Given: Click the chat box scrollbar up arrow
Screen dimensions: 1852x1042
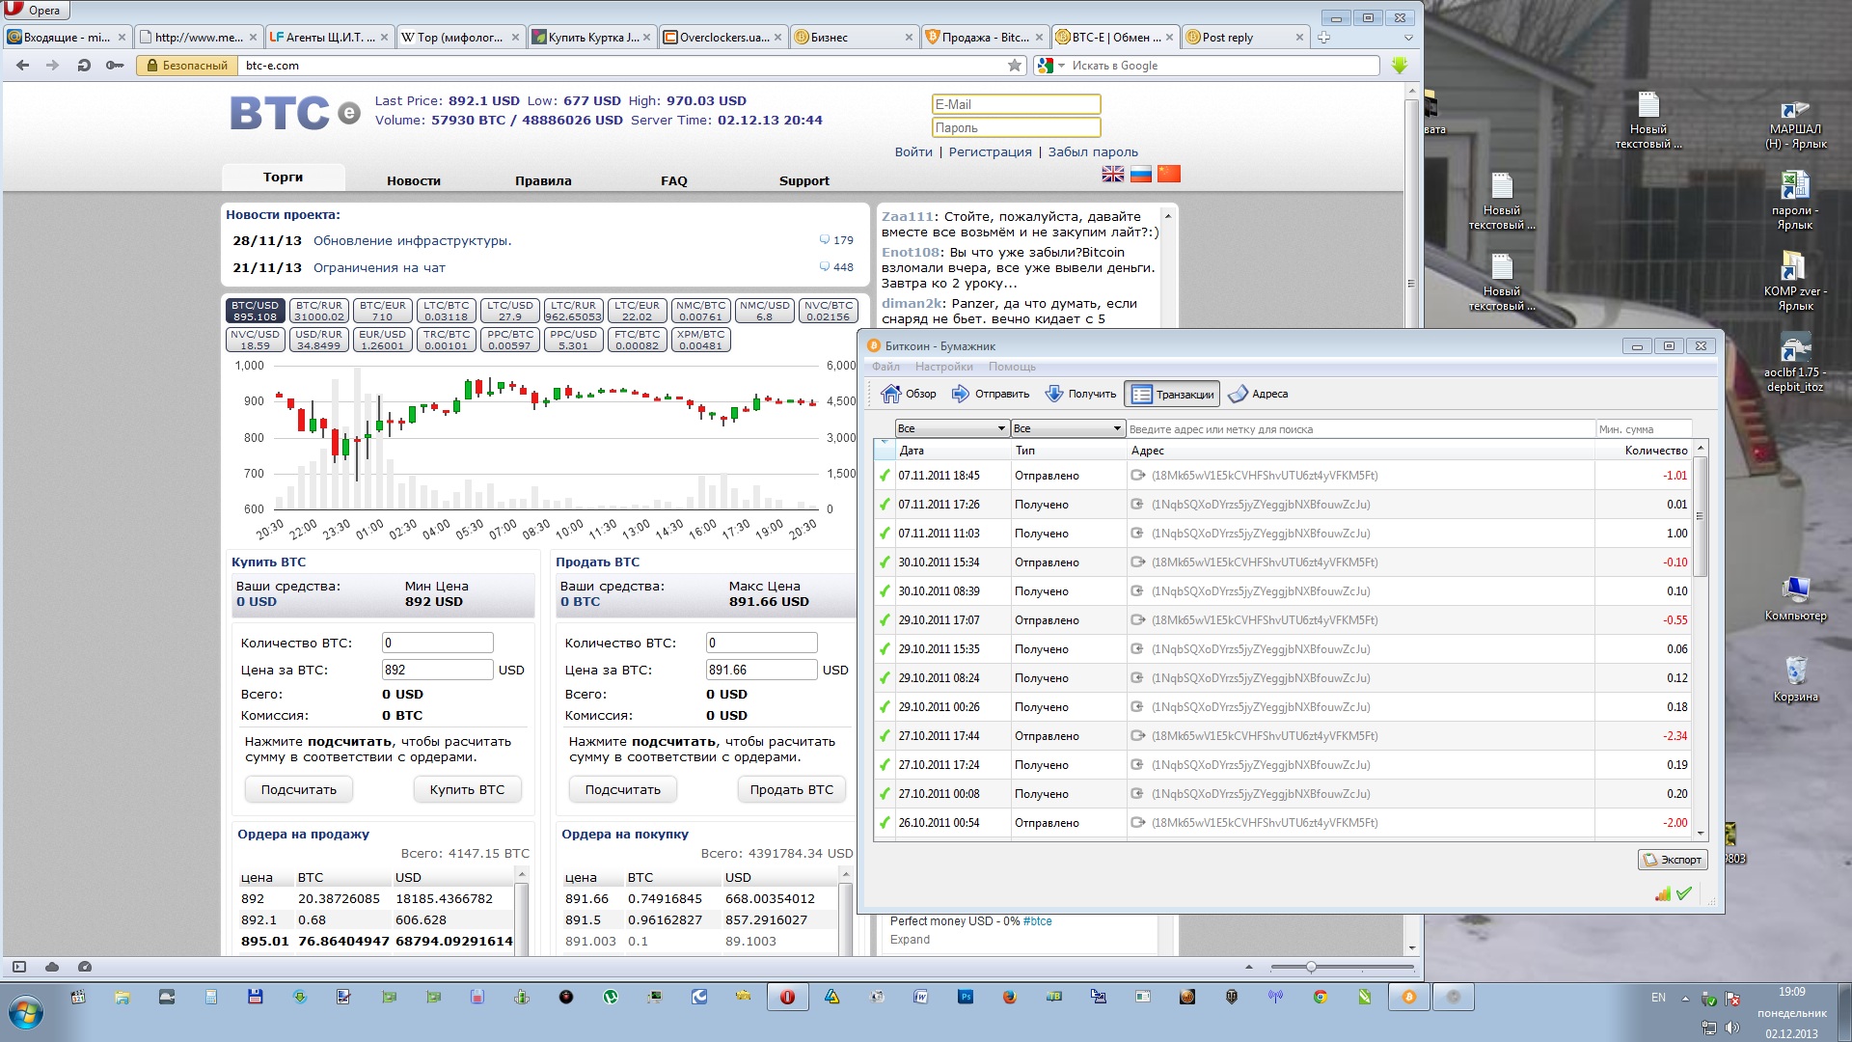Looking at the screenshot, I should tap(1167, 216).
